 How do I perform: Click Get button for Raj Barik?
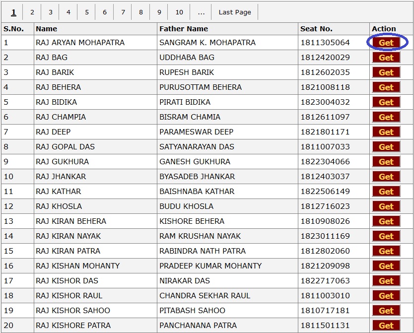(x=386, y=72)
